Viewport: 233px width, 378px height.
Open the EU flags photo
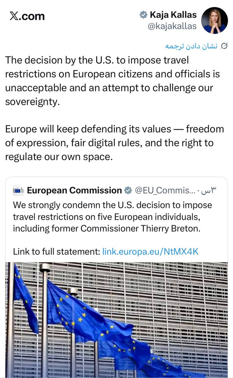click(116, 320)
